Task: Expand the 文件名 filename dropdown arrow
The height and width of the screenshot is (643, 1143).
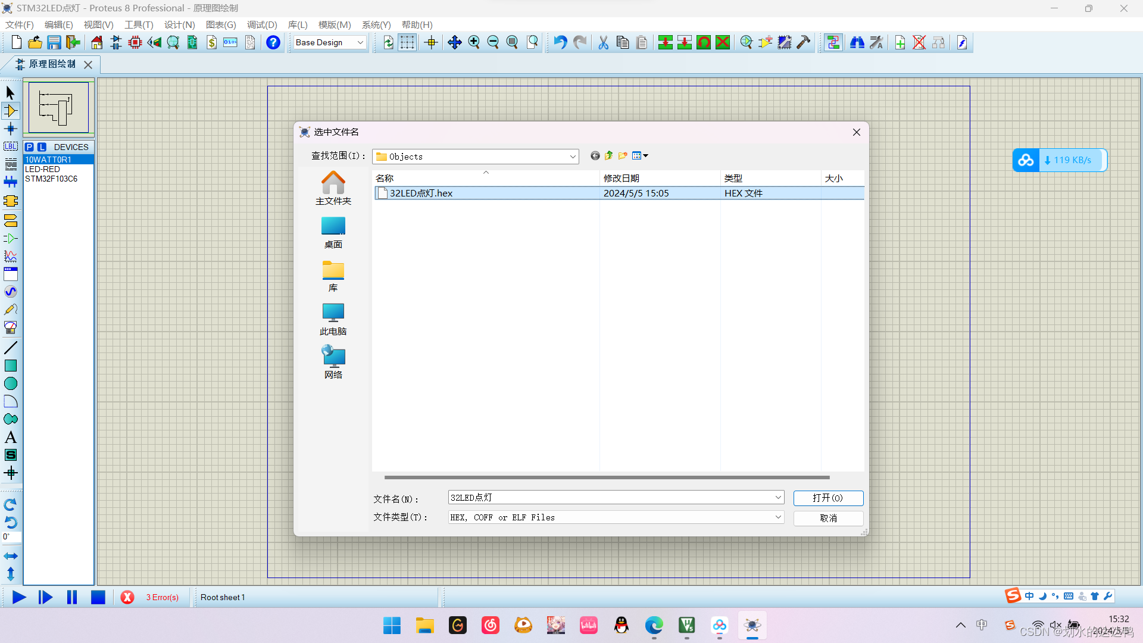Action: [777, 498]
